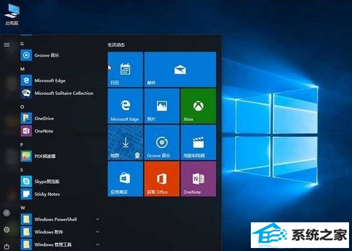Click the Power button in the Start sidebar

7,246
